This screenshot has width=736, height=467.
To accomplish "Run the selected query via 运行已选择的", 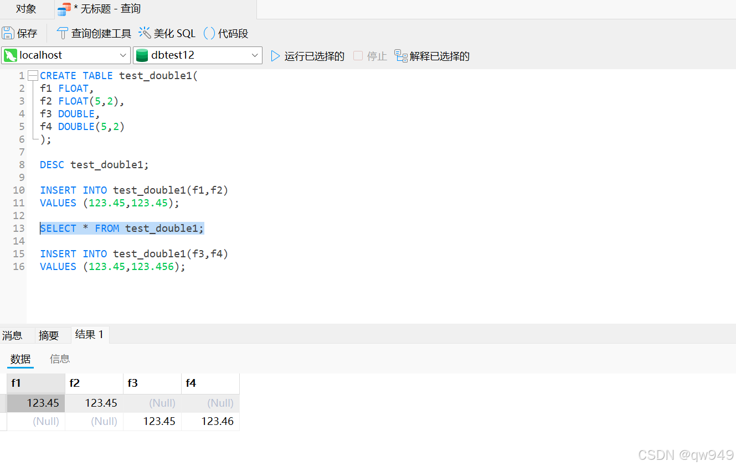I will tap(313, 55).
